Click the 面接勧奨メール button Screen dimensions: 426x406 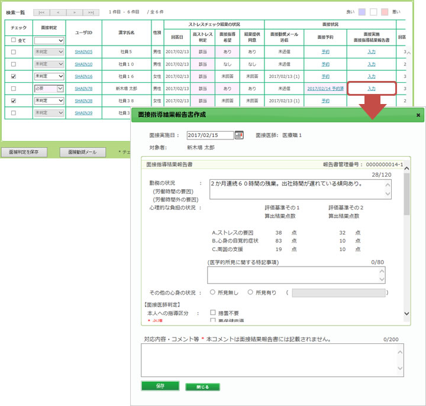point(83,152)
